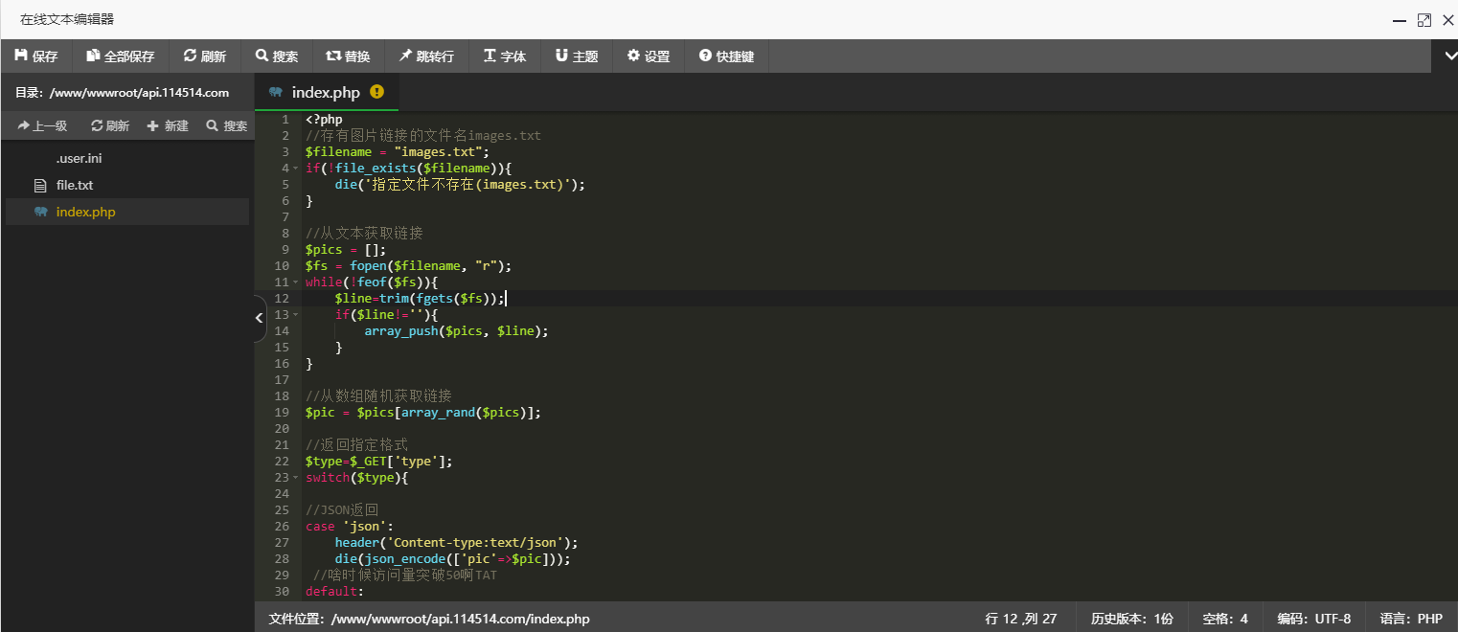Fold the if block at line 13
The height and width of the screenshot is (632, 1458).
click(296, 315)
